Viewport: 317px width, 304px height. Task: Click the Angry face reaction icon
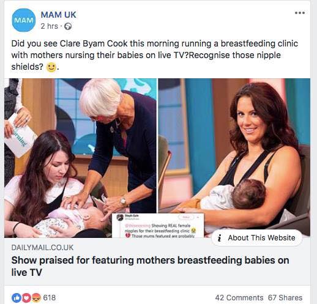(36, 298)
